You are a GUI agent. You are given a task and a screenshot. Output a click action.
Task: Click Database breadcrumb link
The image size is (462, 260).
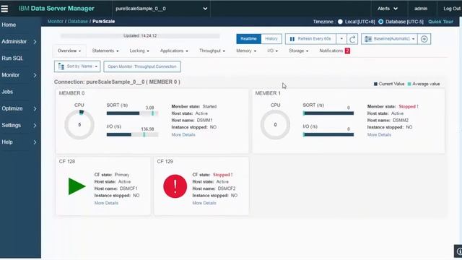(x=78, y=21)
